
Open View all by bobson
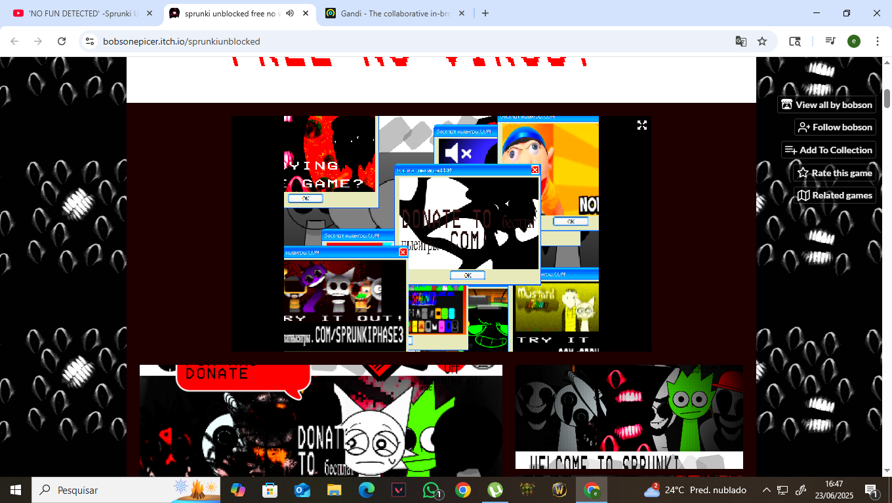826,105
